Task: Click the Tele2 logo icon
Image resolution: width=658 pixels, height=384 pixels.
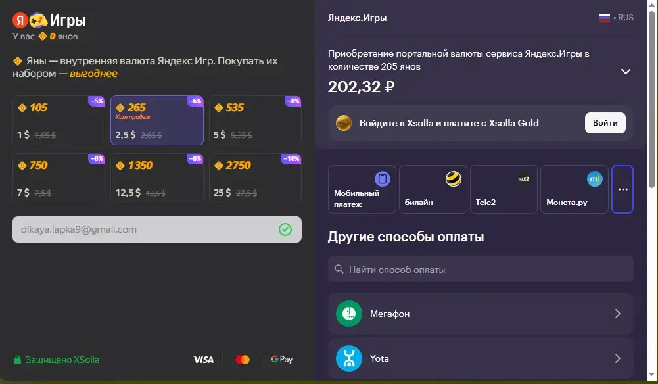Action: coord(524,179)
